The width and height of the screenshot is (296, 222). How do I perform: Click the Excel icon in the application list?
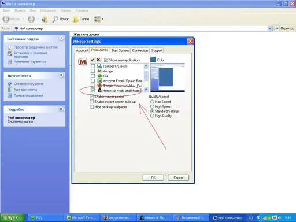point(99,81)
